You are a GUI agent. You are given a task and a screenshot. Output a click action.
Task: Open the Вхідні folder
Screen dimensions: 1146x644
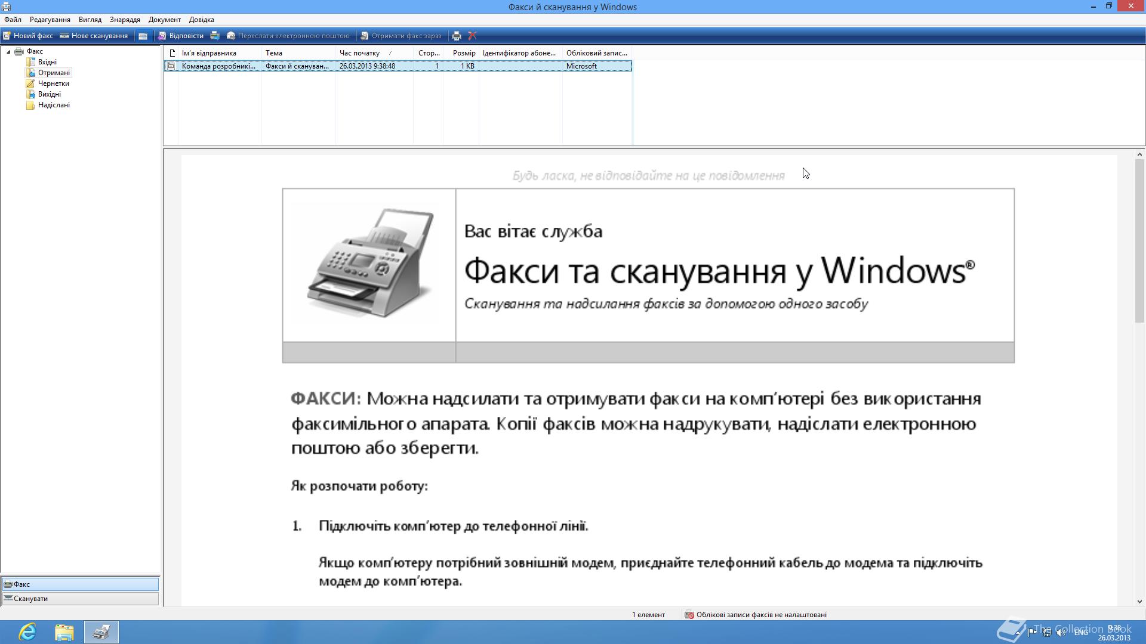(47, 62)
